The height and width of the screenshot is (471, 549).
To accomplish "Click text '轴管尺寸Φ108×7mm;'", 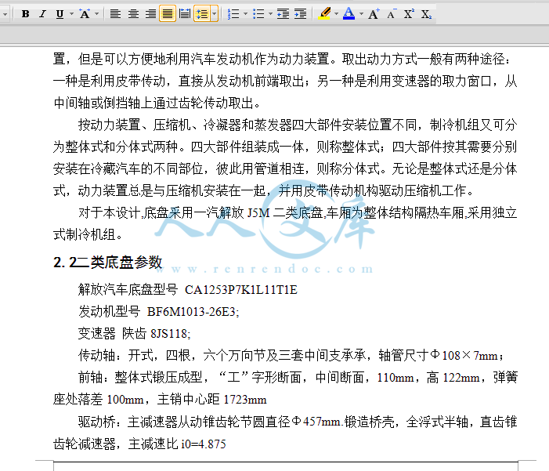I will pos(441,355).
